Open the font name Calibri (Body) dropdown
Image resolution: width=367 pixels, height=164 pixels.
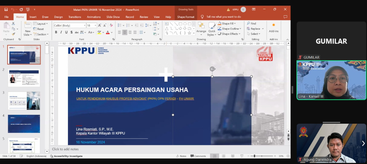(85, 25)
